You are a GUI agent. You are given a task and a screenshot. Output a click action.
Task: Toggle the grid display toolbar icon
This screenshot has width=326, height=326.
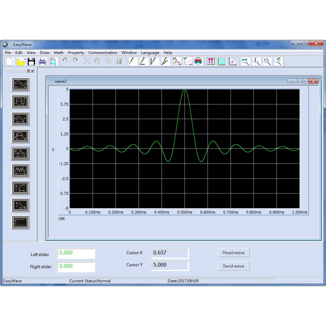(222, 61)
